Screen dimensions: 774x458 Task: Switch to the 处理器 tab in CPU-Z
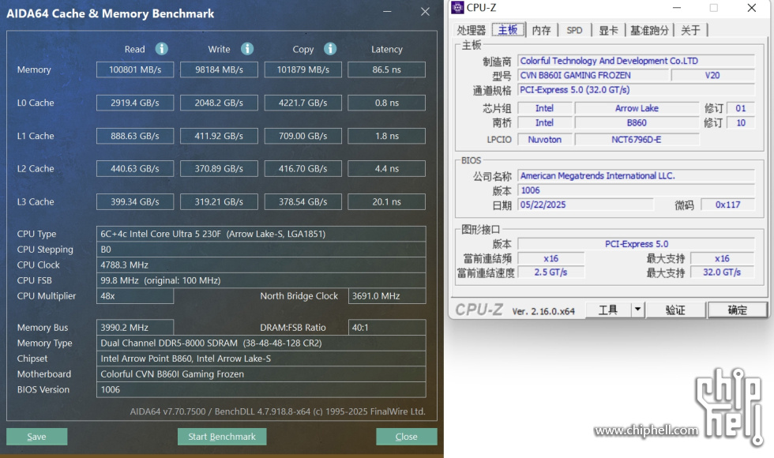point(471,30)
